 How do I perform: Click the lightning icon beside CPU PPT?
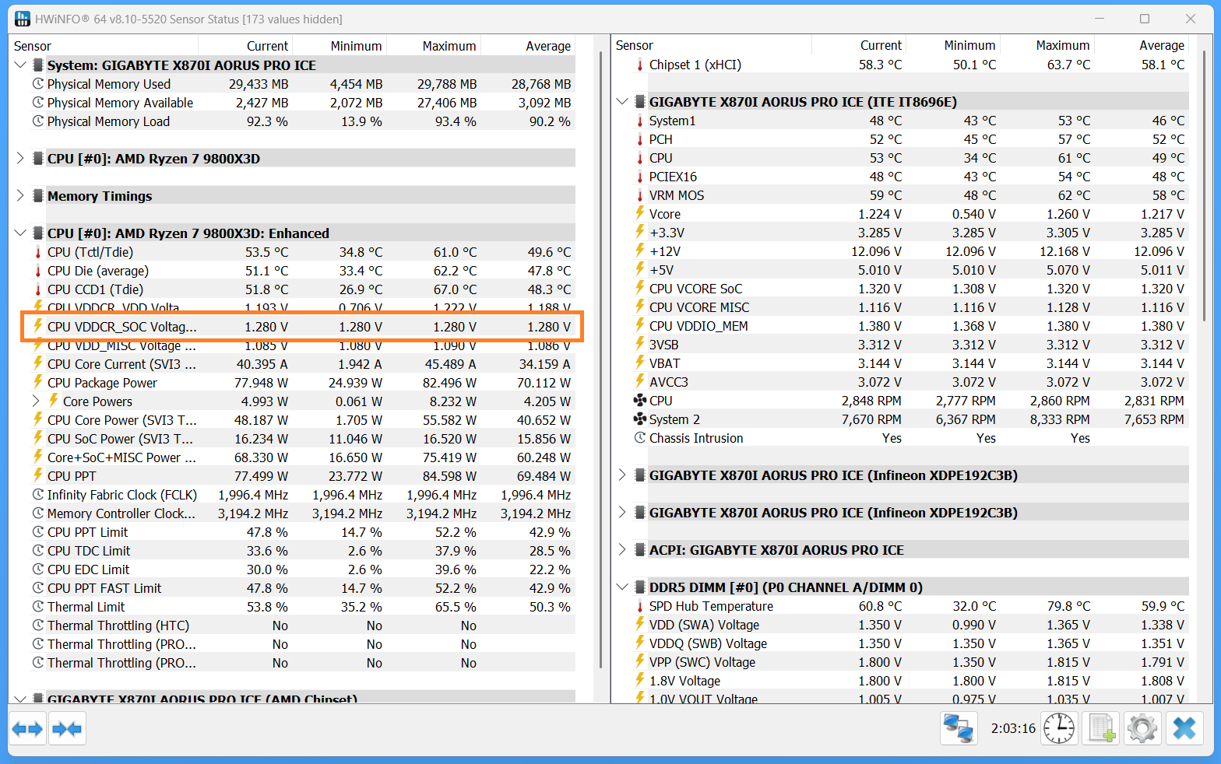[37, 475]
